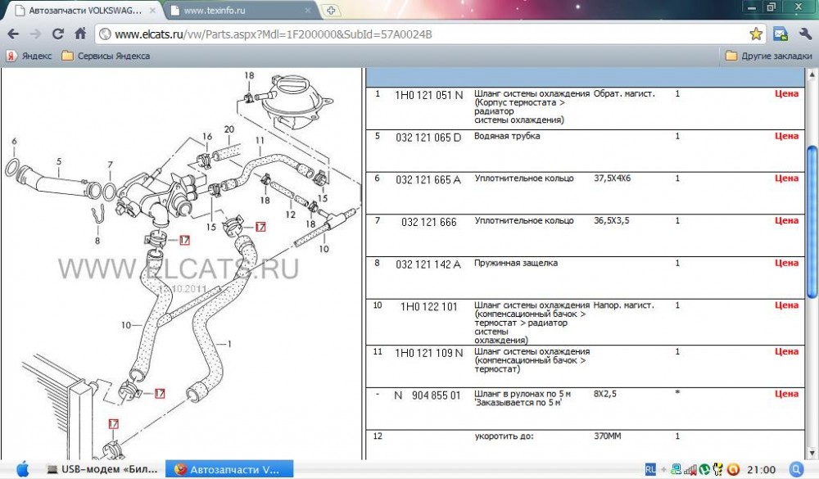Select part number 1H0 121 109 N
This screenshot has height=479, width=819.
[428, 354]
